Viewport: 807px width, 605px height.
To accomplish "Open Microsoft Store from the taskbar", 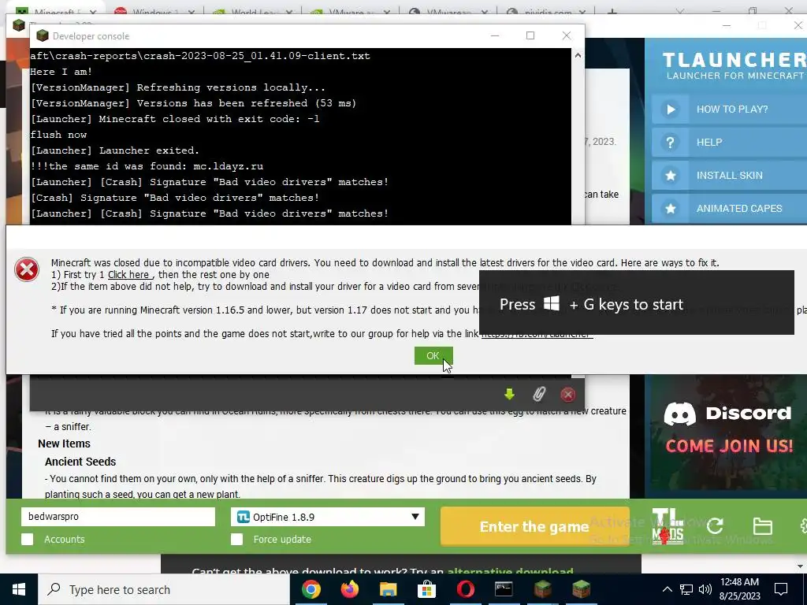I will click(x=426, y=589).
